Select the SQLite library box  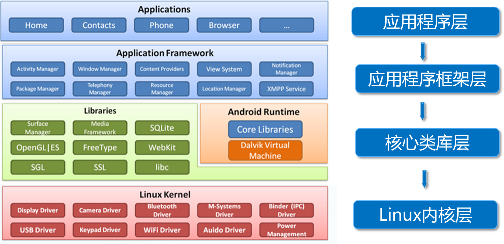click(162, 128)
